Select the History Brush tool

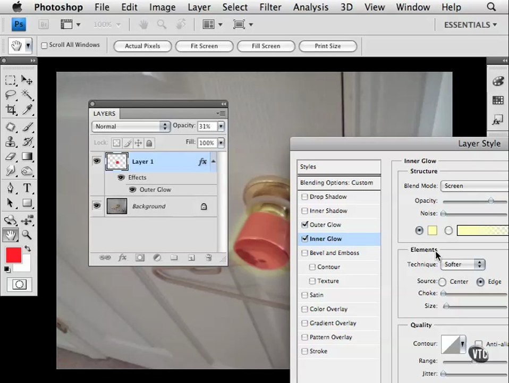(x=27, y=141)
